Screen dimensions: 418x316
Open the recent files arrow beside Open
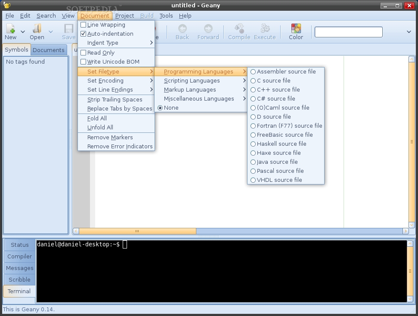(51, 32)
